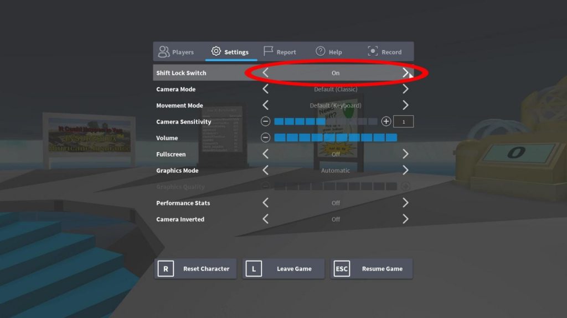This screenshot has height=318, width=567.
Task: Click the Settings gear icon
Action: [216, 51]
